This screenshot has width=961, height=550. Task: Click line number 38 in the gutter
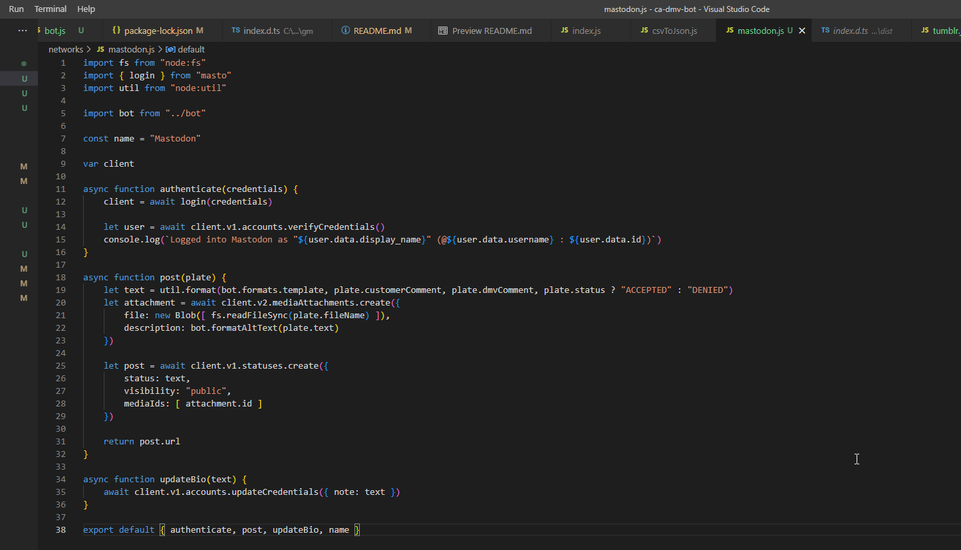click(x=61, y=530)
